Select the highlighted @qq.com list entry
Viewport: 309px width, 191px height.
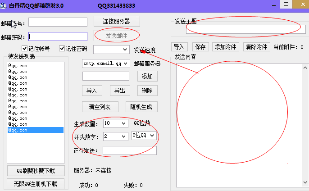point(36,130)
